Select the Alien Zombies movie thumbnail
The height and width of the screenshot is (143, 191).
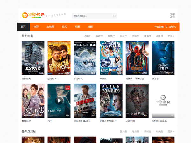(111, 100)
